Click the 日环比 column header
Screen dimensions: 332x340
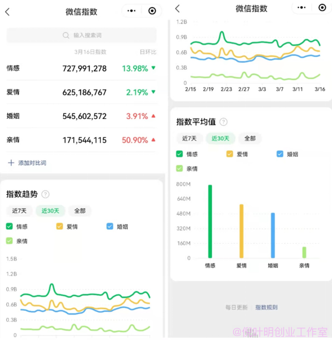[x=148, y=52]
